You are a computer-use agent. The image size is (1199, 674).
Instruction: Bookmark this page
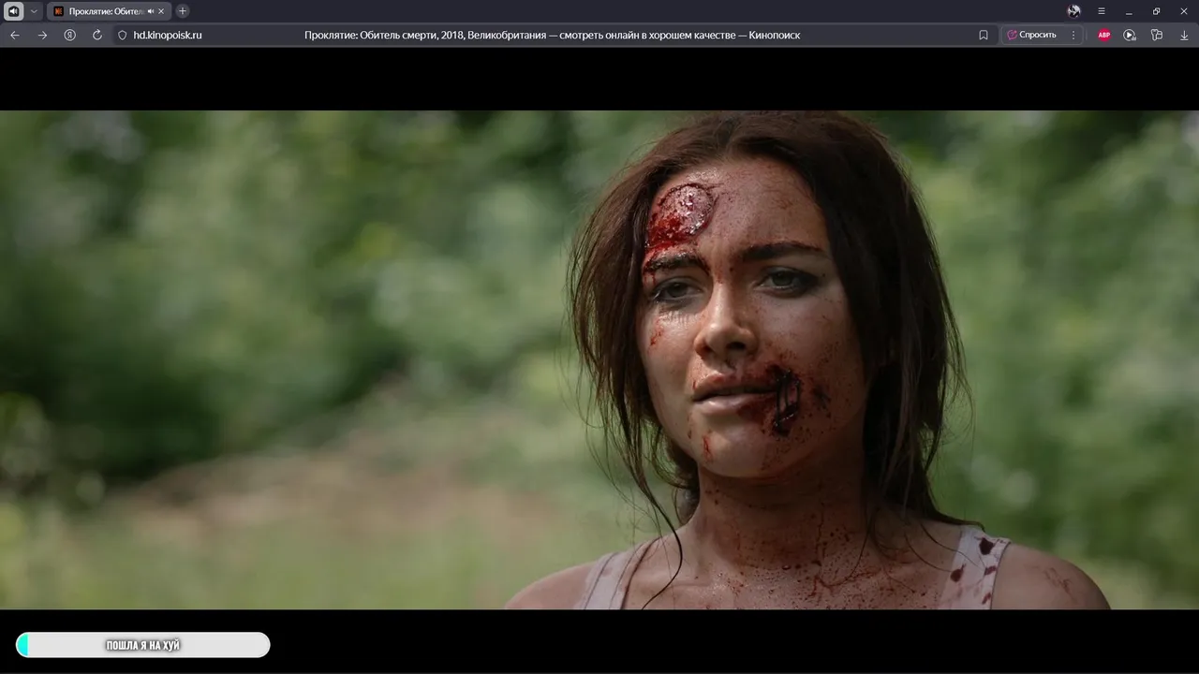tap(984, 35)
